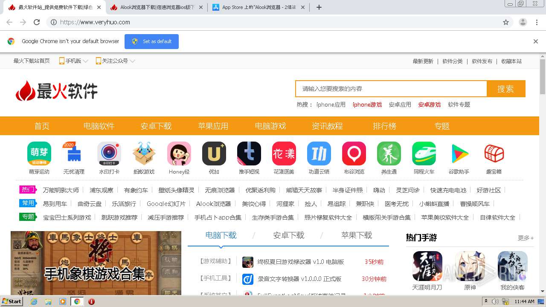Open the 宝宝巴士系列游戏 topic link
Viewport: 546px width, 307px height.
click(x=67, y=217)
